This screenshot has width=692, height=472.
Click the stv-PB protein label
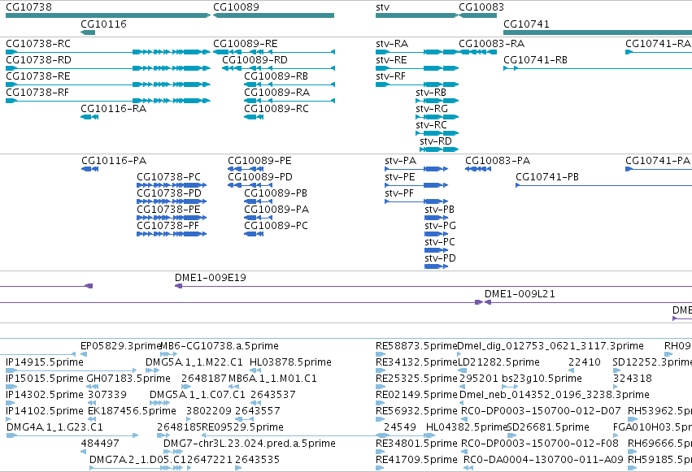[439, 210]
